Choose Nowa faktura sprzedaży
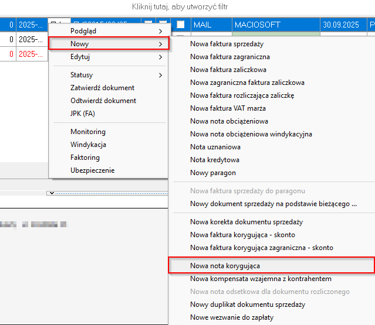375x325 pixels. [x=227, y=44]
